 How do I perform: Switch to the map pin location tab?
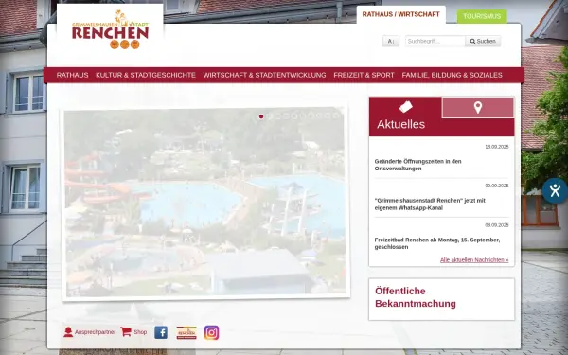pos(478,108)
